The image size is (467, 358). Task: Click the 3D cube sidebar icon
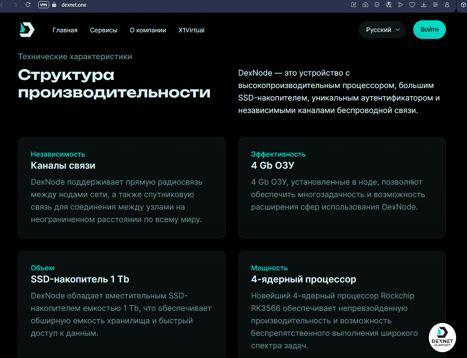click(x=463, y=5)
